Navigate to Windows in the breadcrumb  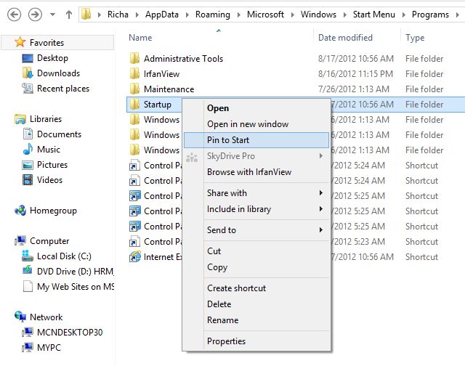[x=318, y=15]
